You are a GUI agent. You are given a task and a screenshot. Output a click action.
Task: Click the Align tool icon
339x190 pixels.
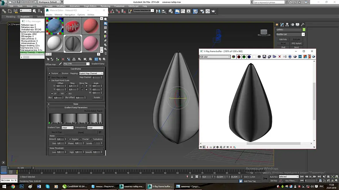point(164,11)
